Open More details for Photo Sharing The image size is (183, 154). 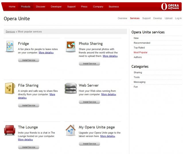[x=110, y=56]
